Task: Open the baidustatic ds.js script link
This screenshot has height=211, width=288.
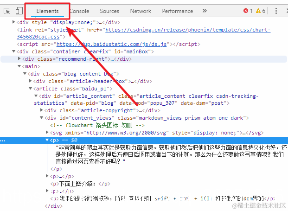Action: (111, 44)
